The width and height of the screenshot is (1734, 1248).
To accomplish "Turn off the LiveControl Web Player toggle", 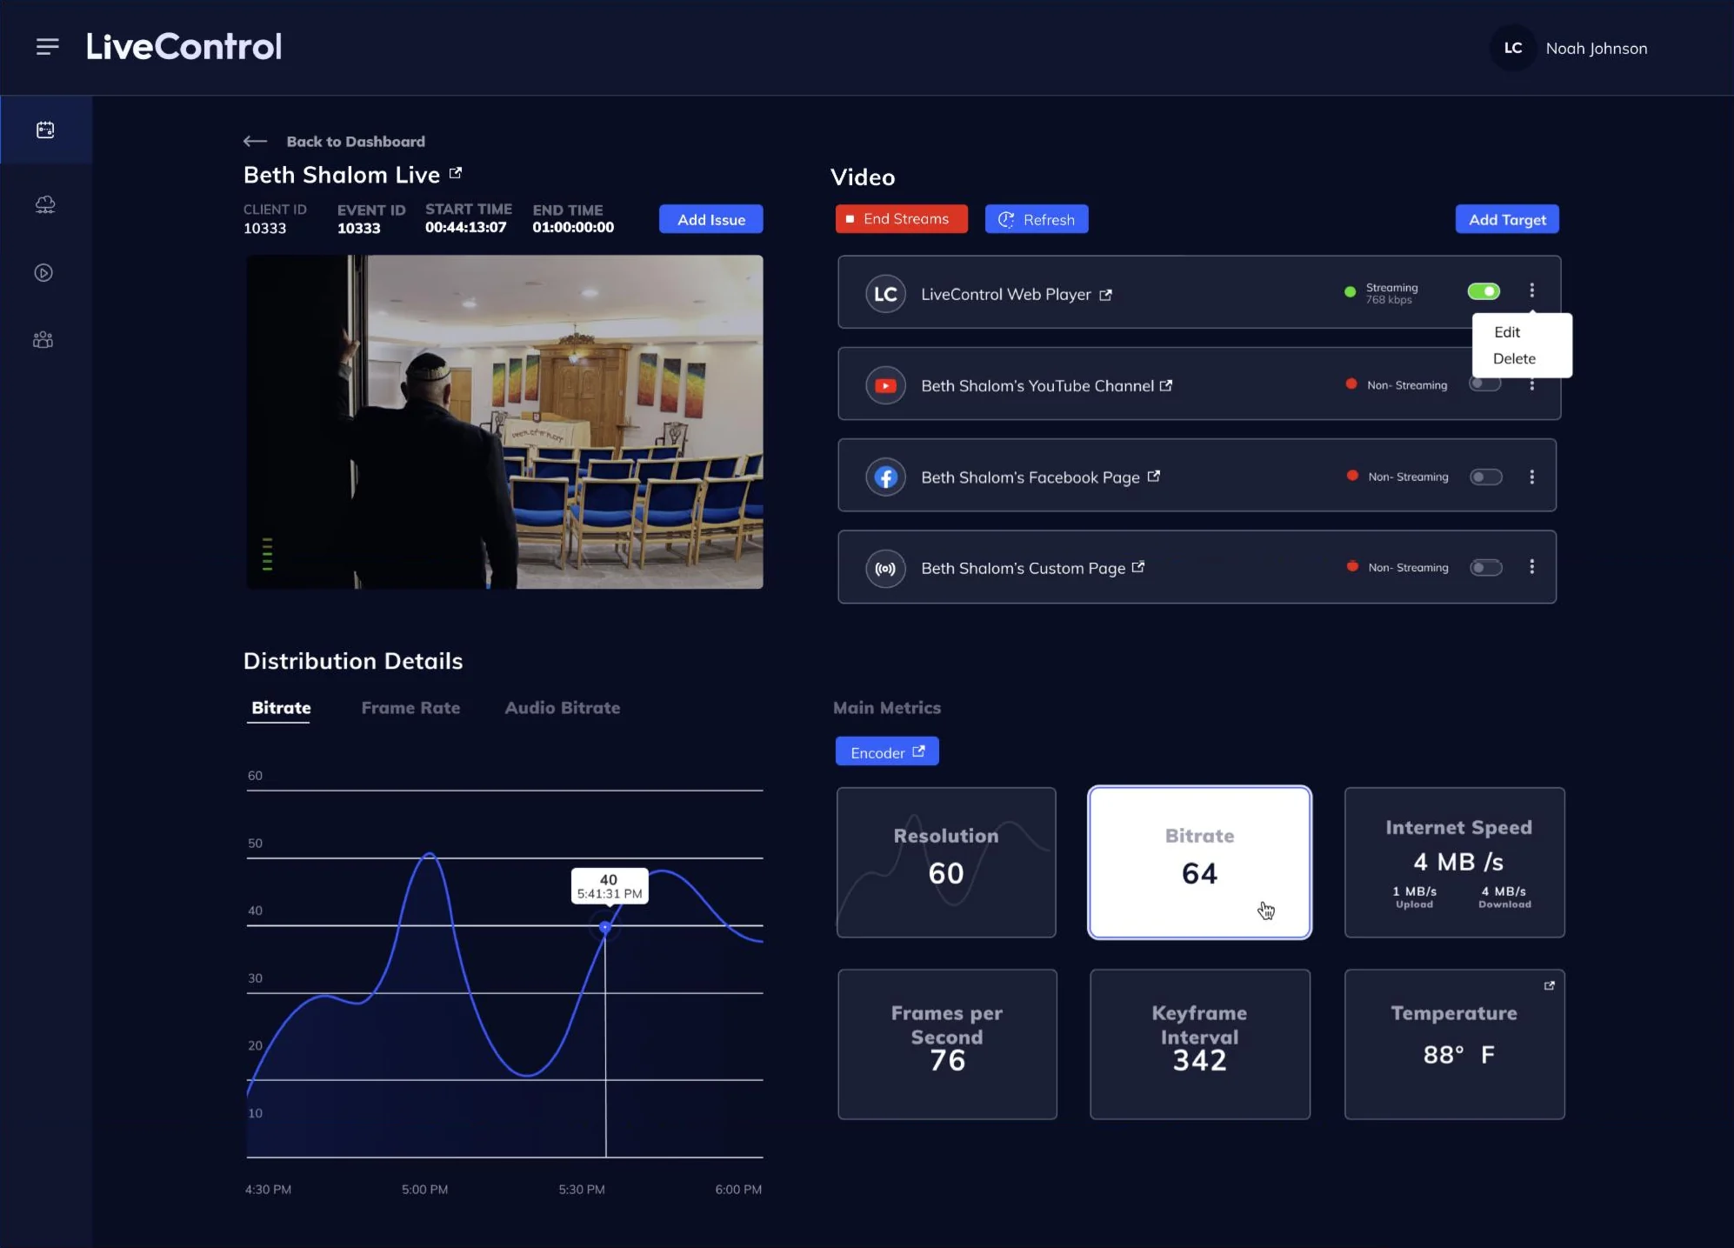I will 1484,291.
